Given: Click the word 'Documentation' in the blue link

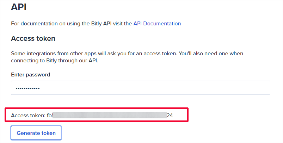Looking at the screenshot, I should (x=162, y=24).
